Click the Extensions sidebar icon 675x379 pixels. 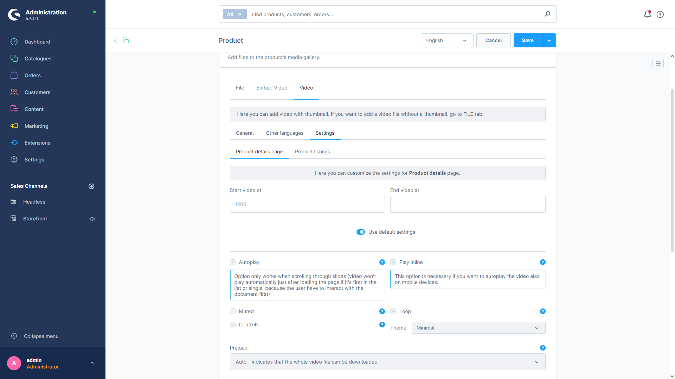click(x=14, y=142)
